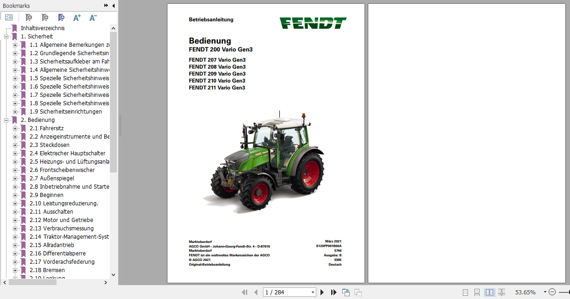Open 2.16 Differentialsperre bookmark
The height and width of the screenshot is (299, 570).
point(58,254)
